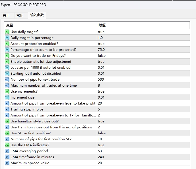Click the 赋值 column header
Screen dimensions: 196x169
(102, 25)
